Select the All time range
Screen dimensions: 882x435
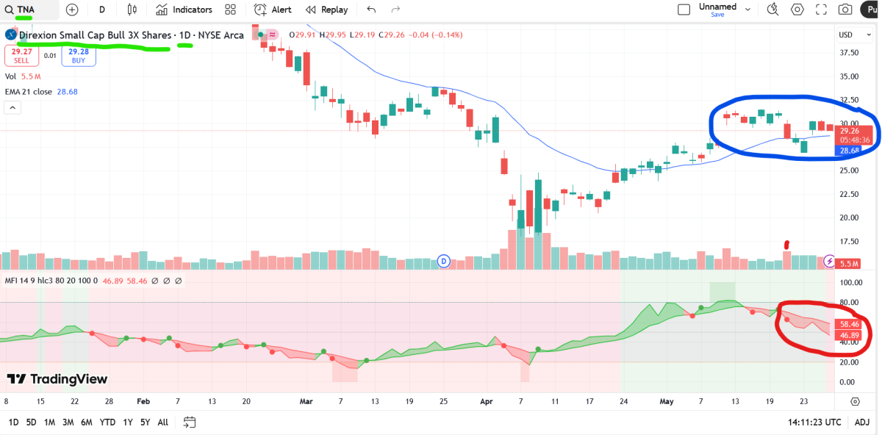162,422
